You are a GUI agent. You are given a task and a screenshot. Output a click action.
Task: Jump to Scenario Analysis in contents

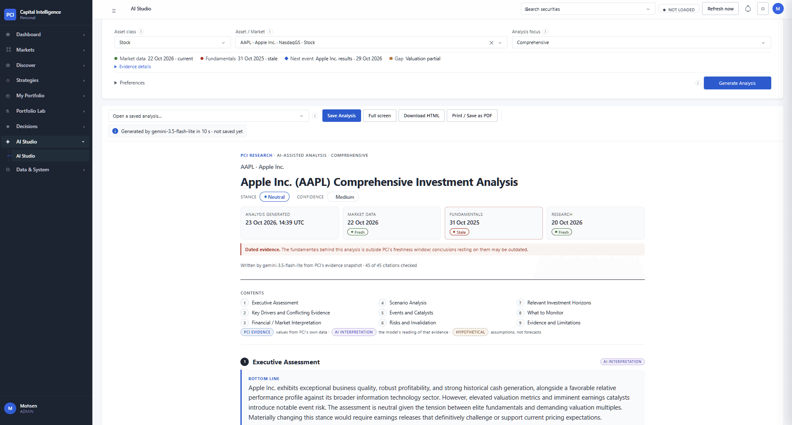pyautogui.click(x=408, y=303)
